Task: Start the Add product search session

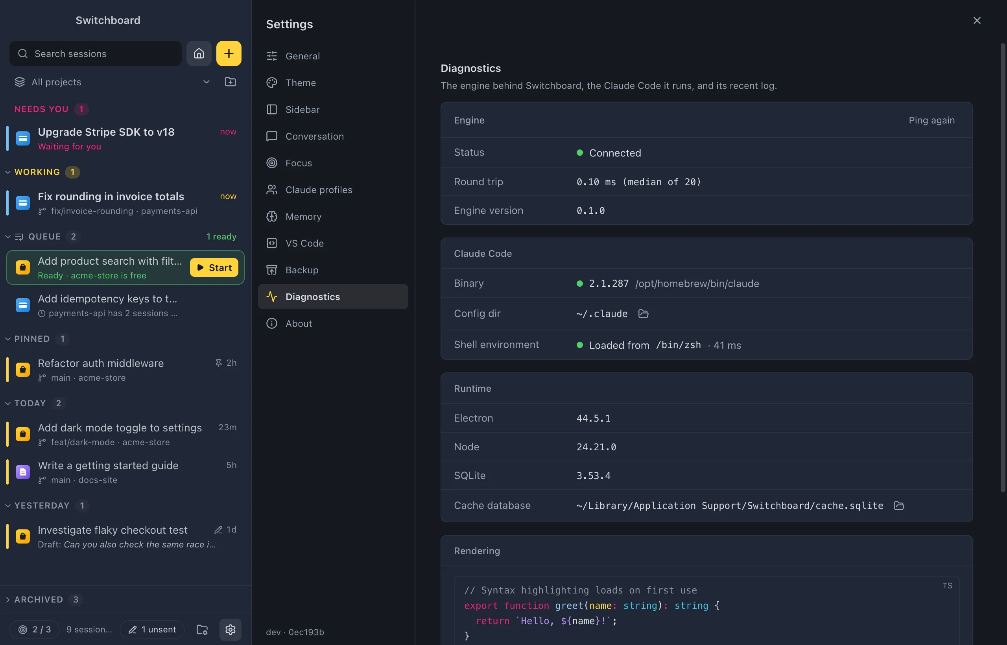Action: point(214,267)
